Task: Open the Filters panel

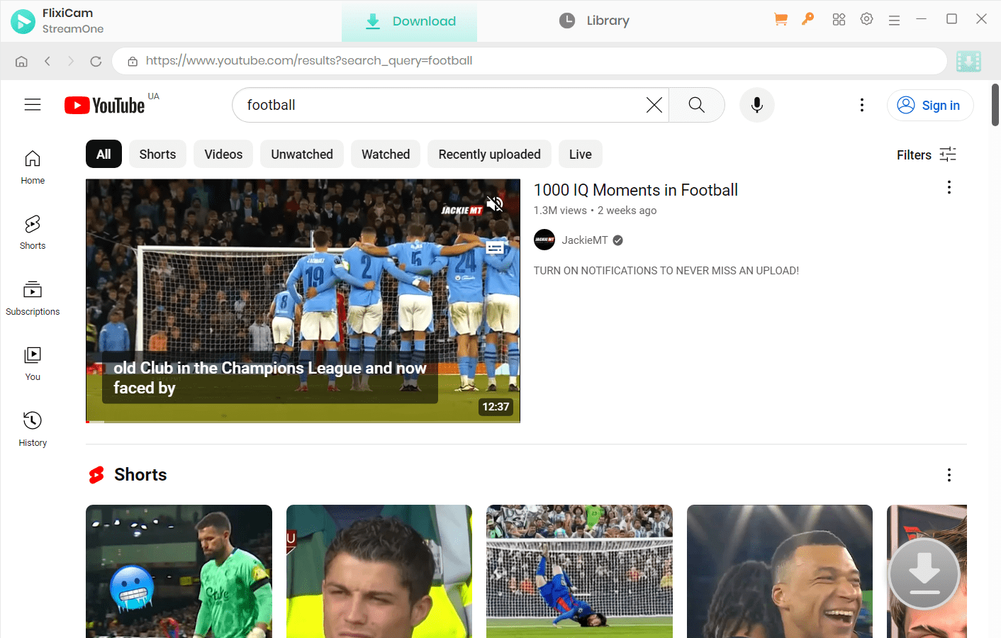Action: coord(927,155)
